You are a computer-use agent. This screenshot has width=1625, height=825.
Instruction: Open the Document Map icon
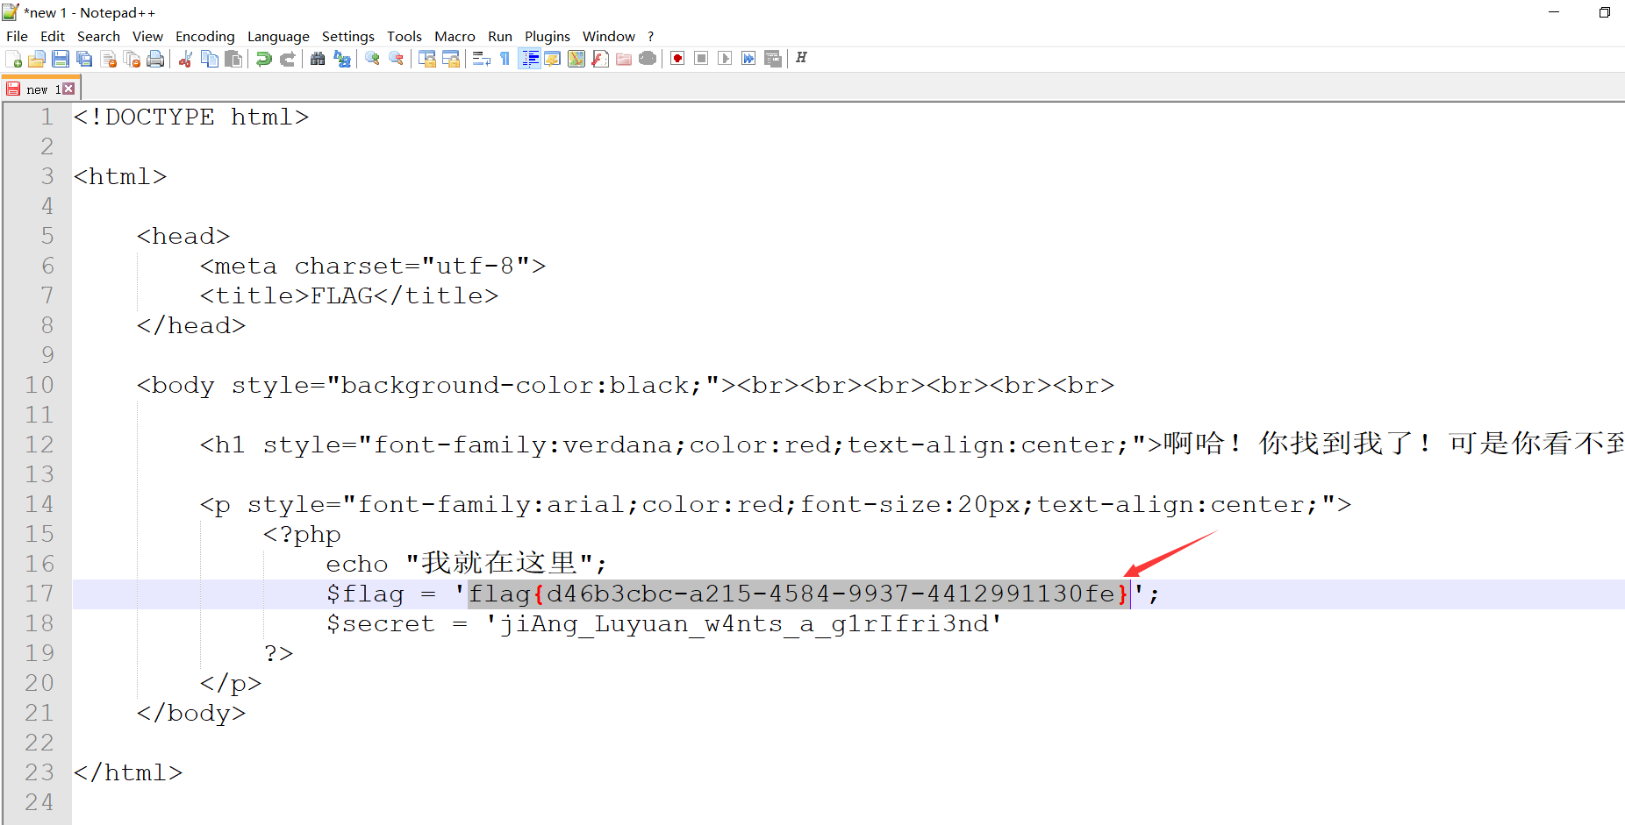point(576,59)
